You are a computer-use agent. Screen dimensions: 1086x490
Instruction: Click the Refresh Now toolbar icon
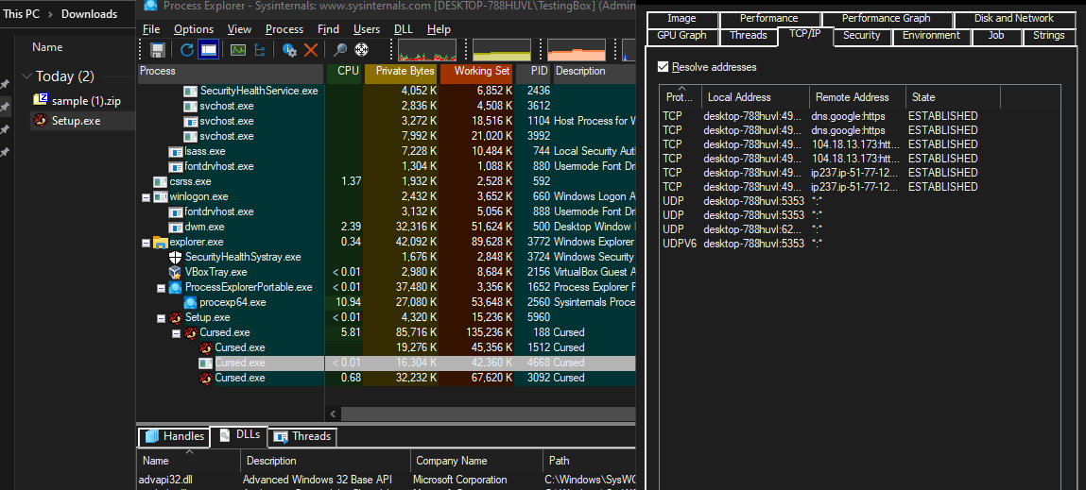tap(186, 50)
